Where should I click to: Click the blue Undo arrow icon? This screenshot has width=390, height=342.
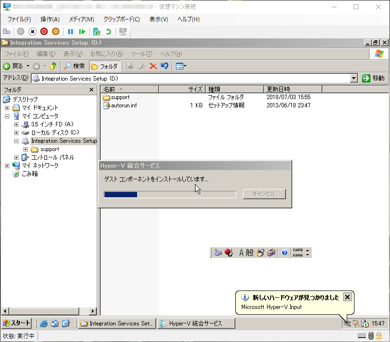(164, 66)
